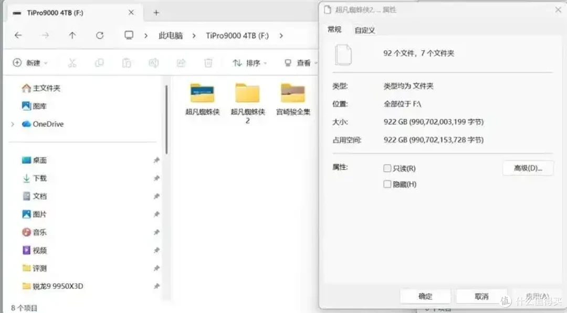Unpin 桌面 via its pin icon
This screenshot has height=313, width=567.
pyautogui.click(x=156, y=160)
